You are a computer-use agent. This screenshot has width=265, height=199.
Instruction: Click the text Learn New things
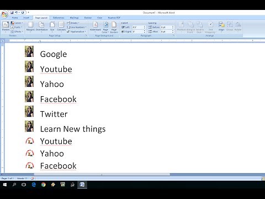coord(73,129)
